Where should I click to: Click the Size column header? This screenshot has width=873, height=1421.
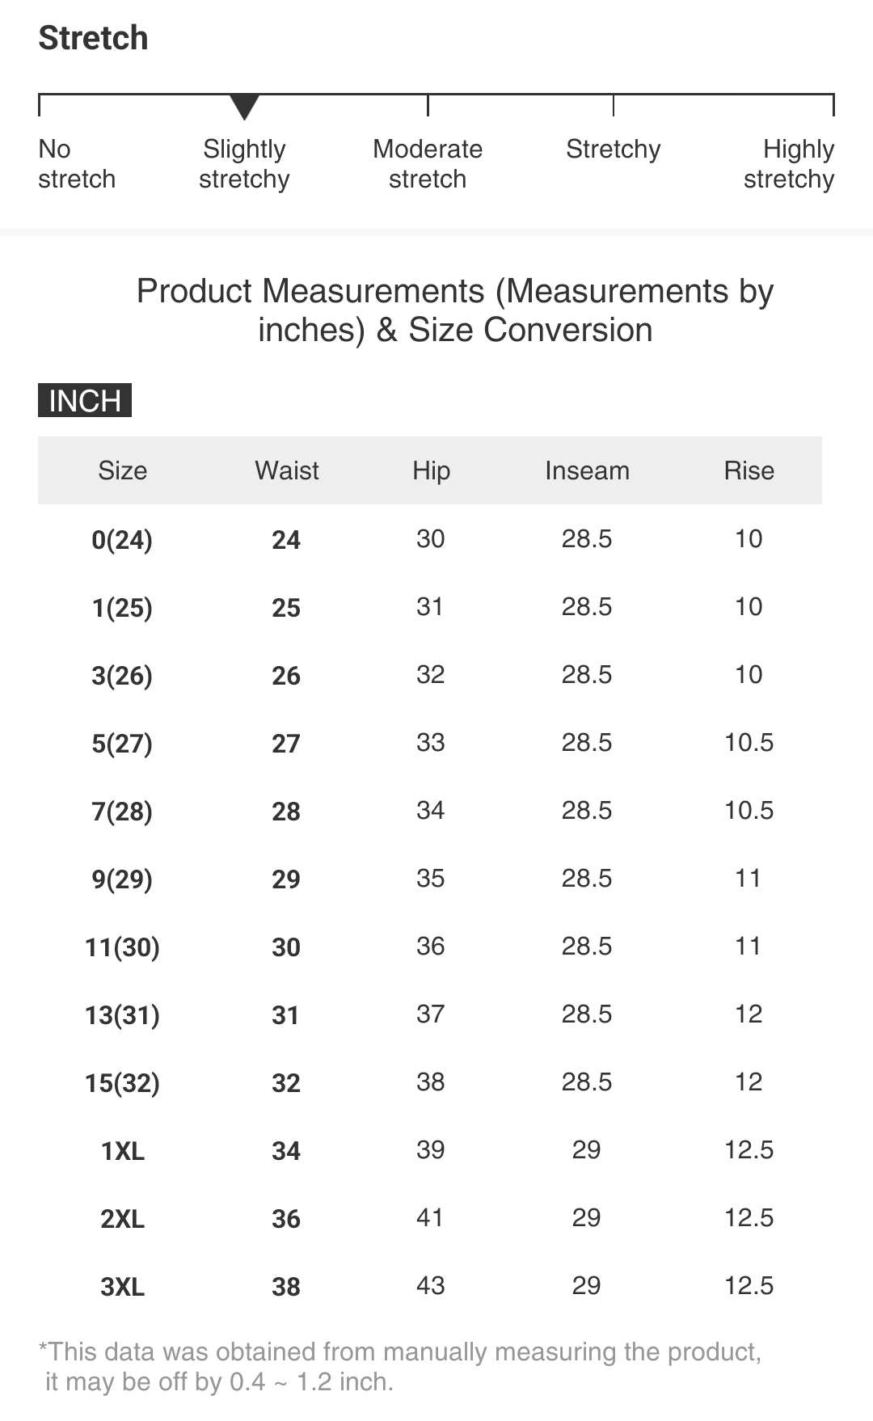point(123,470)
